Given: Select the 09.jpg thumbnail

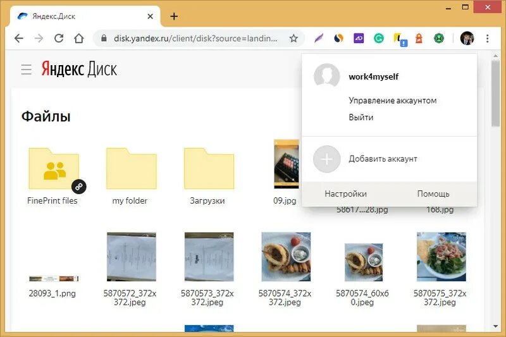Looking at the screenshot, I should 287,164.
